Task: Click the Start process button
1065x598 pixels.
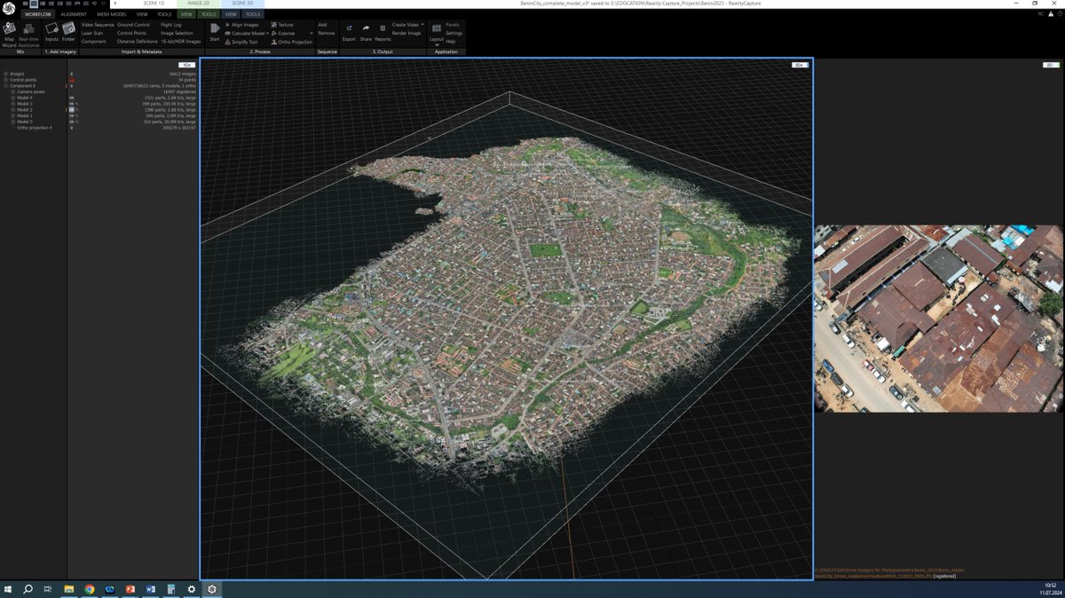Action: (x=215, y=33)
